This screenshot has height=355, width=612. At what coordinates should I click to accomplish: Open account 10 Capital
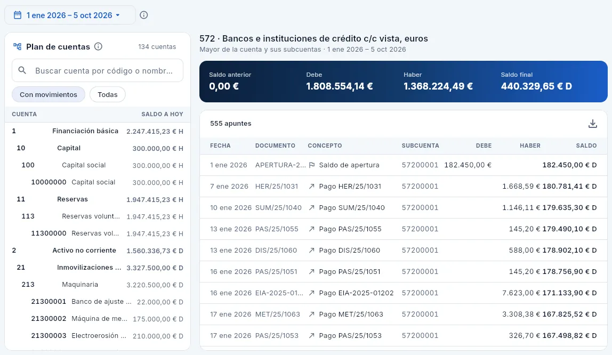click(98, 148)
